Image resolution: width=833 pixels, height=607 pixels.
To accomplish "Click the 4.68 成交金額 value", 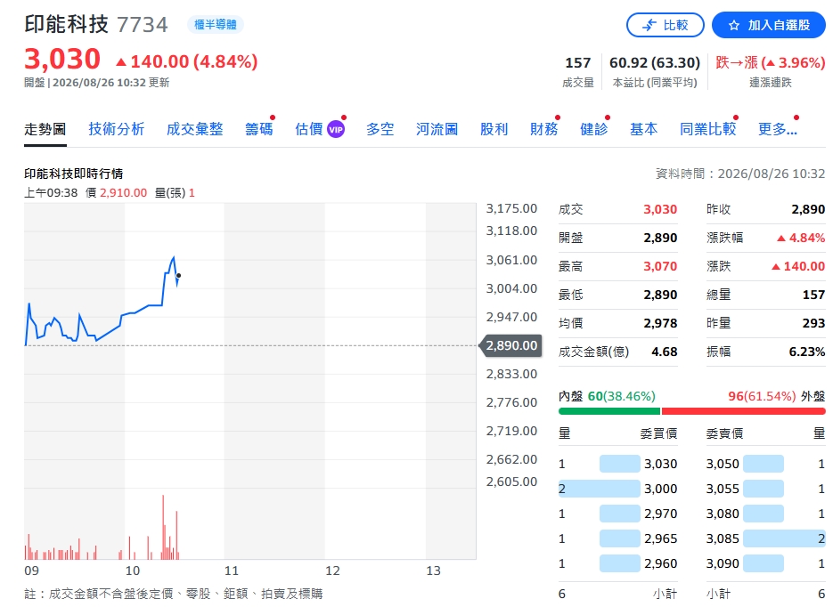I will point(664,352).
